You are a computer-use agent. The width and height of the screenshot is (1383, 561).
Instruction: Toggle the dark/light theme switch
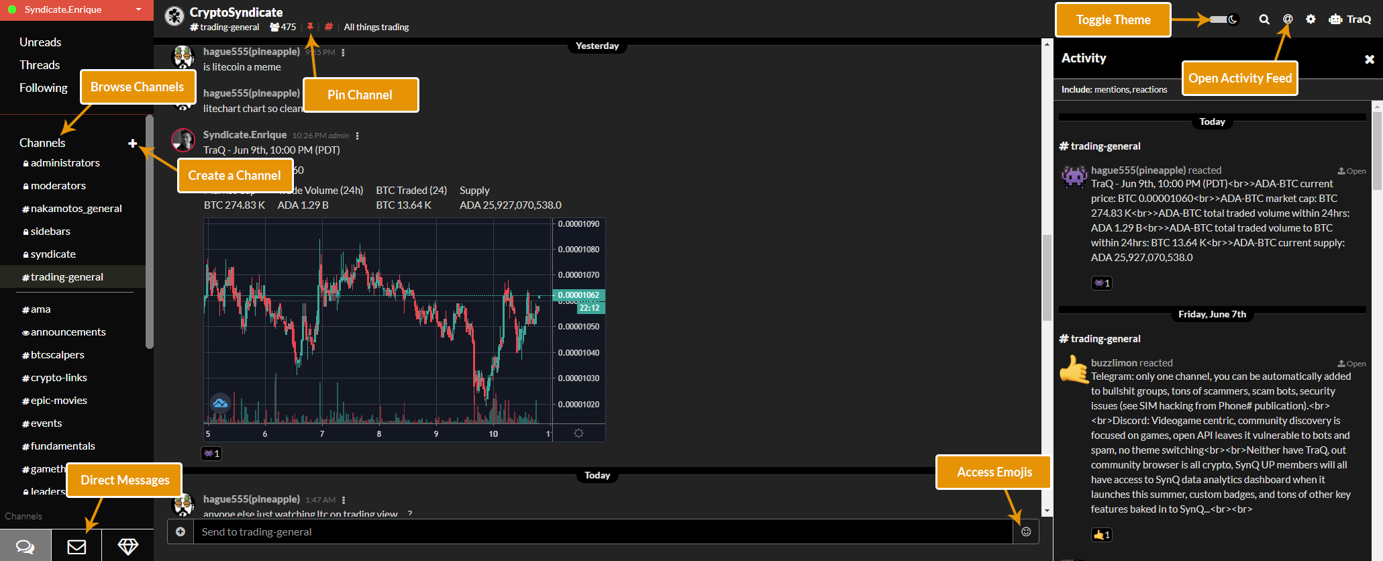point(1223,19)
